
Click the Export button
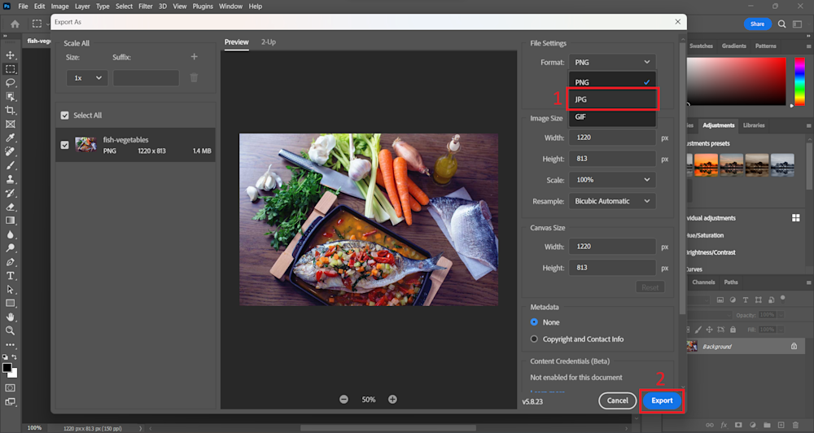pos(662,400)
